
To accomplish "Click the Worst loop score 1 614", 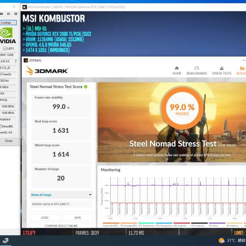I will [61, 154].
